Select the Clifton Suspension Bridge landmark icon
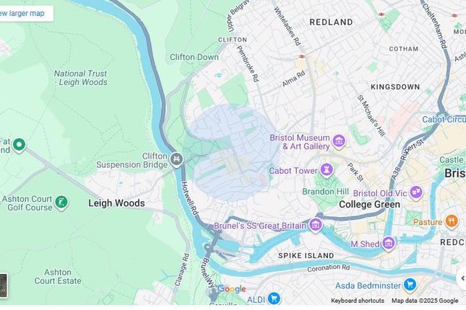The image size is (466, 310). 176,159
